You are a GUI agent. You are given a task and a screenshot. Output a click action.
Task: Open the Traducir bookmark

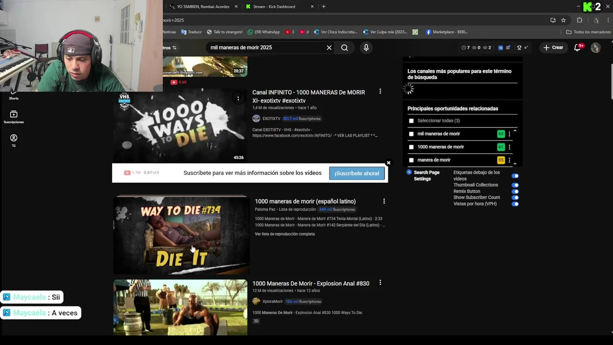click(192, 32)
